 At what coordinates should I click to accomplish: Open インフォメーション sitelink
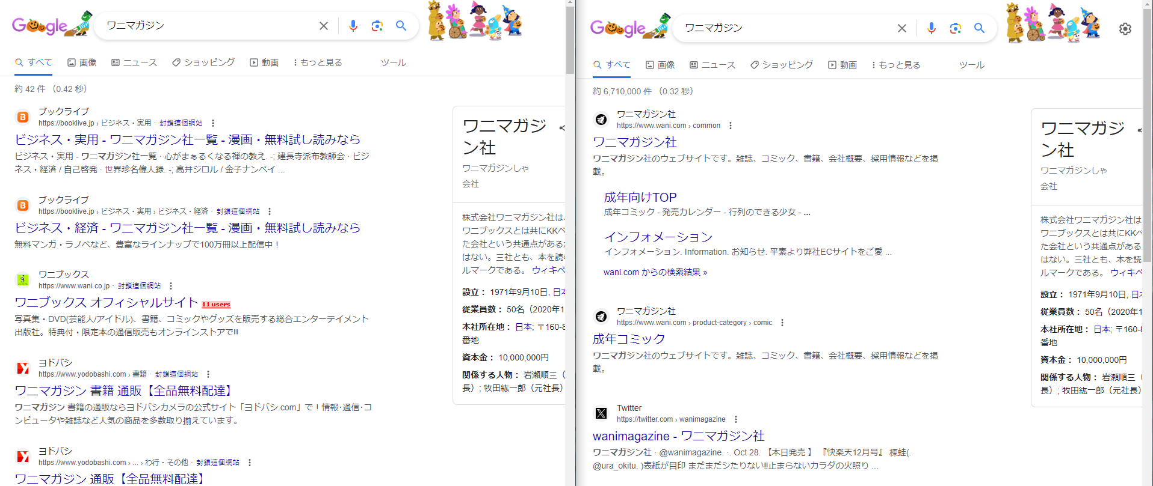tap(658, 237)
